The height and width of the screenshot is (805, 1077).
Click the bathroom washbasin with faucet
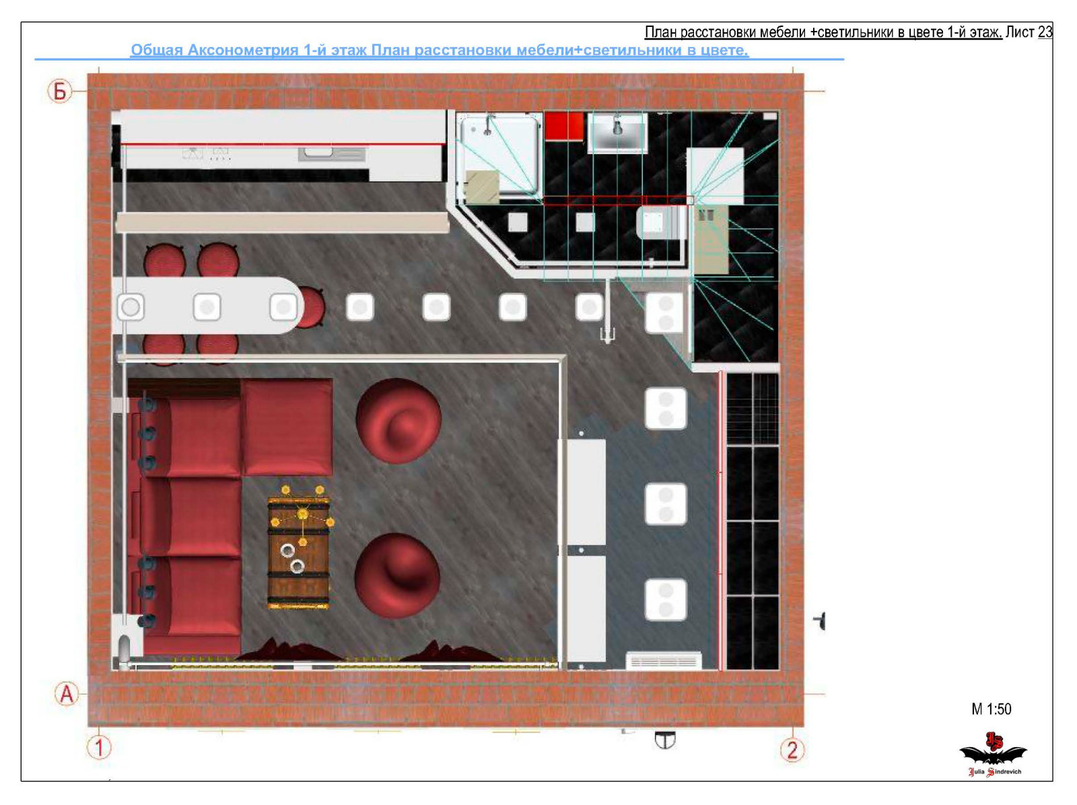617,133
